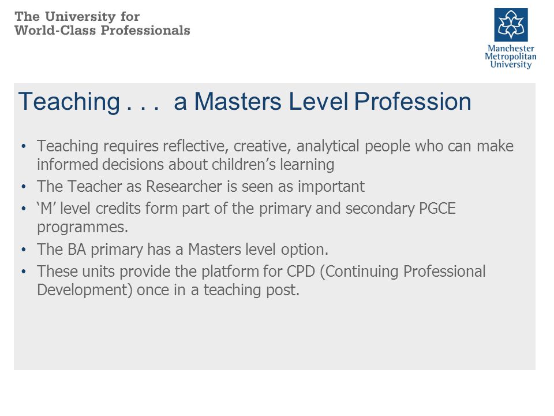Click the 'informed decisions about children's learning' line
The width and height of the screenshot is (554, 416).
[x=185, y=165]
